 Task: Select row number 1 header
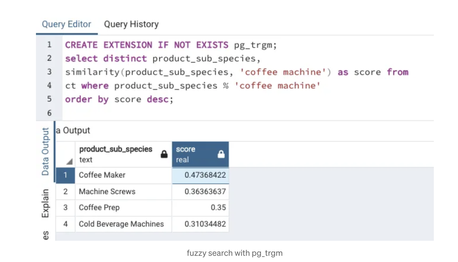(65, 175)
